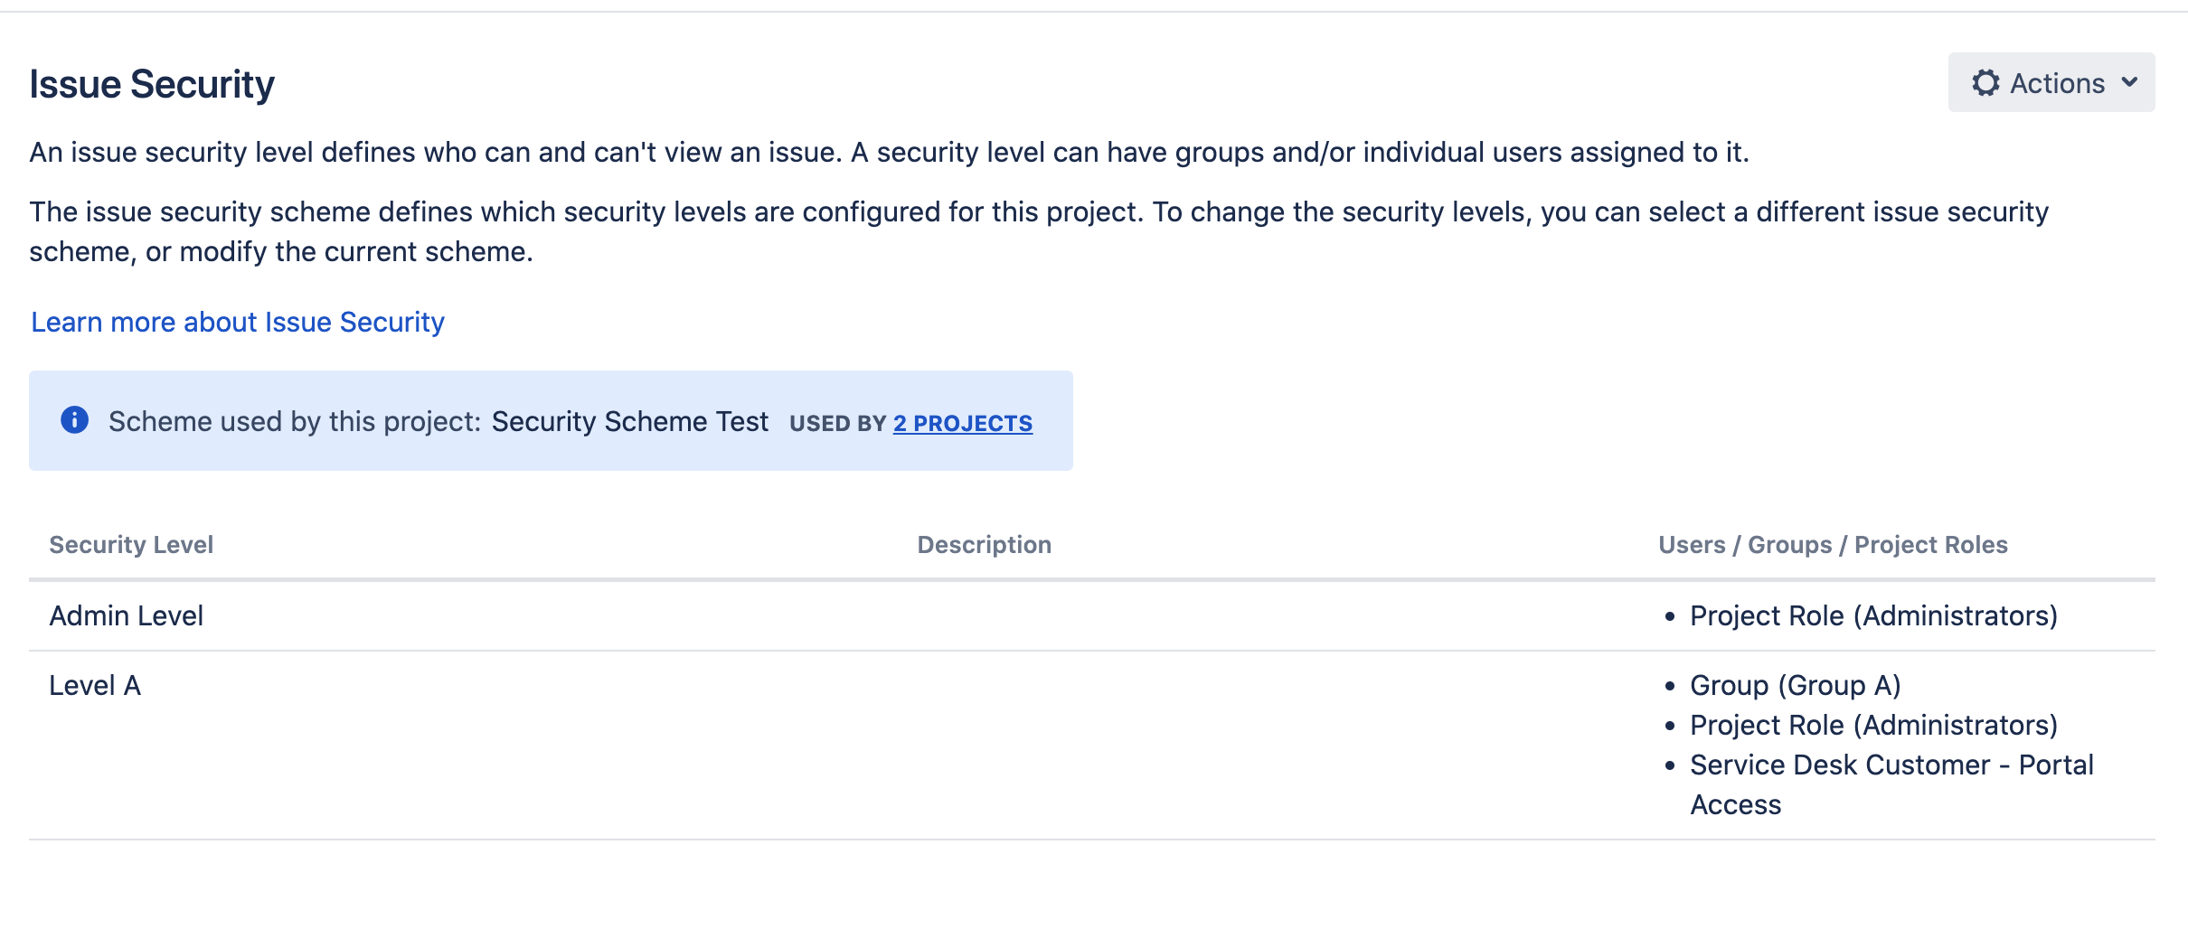Image resolution: width=2188 pixels, height=929 pixels.
Task: Click the Security Level column header
Action: tap(131, 545)
